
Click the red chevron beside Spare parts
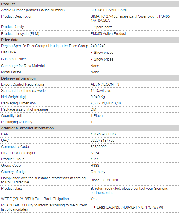pos(91,27)
